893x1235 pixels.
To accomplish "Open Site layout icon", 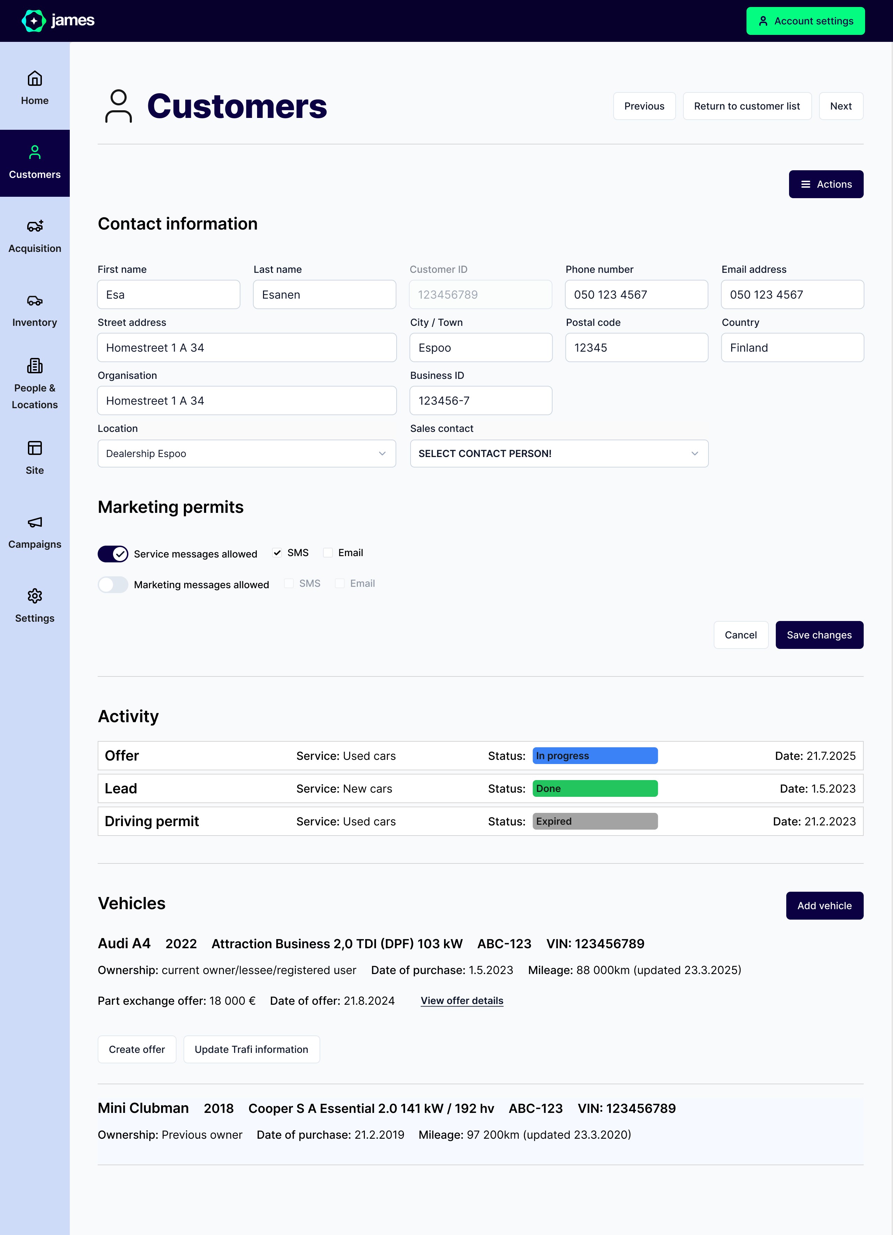I will (x=34, y=448).
